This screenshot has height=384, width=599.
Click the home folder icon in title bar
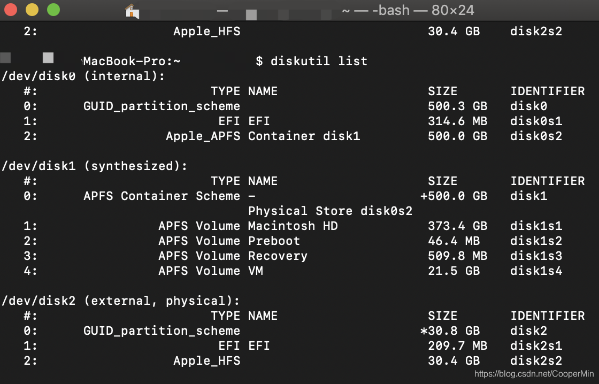[132, 10]
